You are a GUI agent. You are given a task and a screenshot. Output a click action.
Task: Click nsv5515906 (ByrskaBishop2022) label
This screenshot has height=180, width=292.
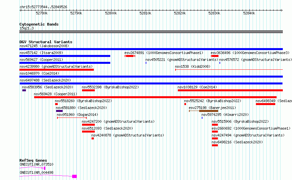[240, 121]
